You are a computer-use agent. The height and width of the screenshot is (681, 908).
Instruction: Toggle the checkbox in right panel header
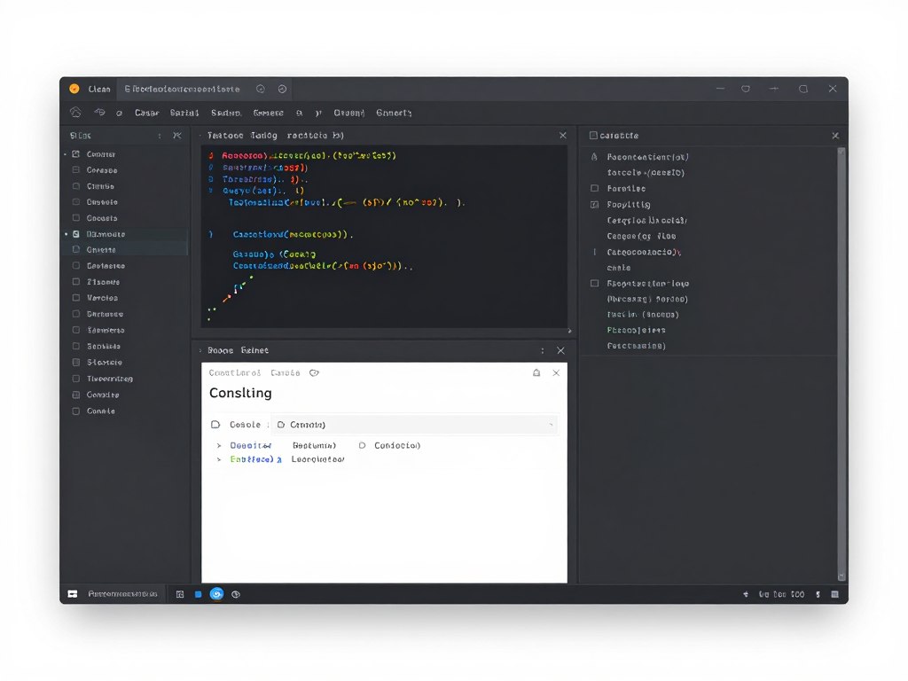(x=593, y=136)
